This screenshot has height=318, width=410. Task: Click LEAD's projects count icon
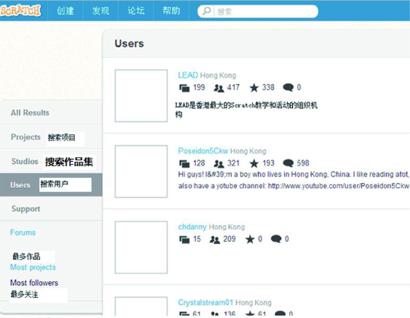click(x=184, y=88)
